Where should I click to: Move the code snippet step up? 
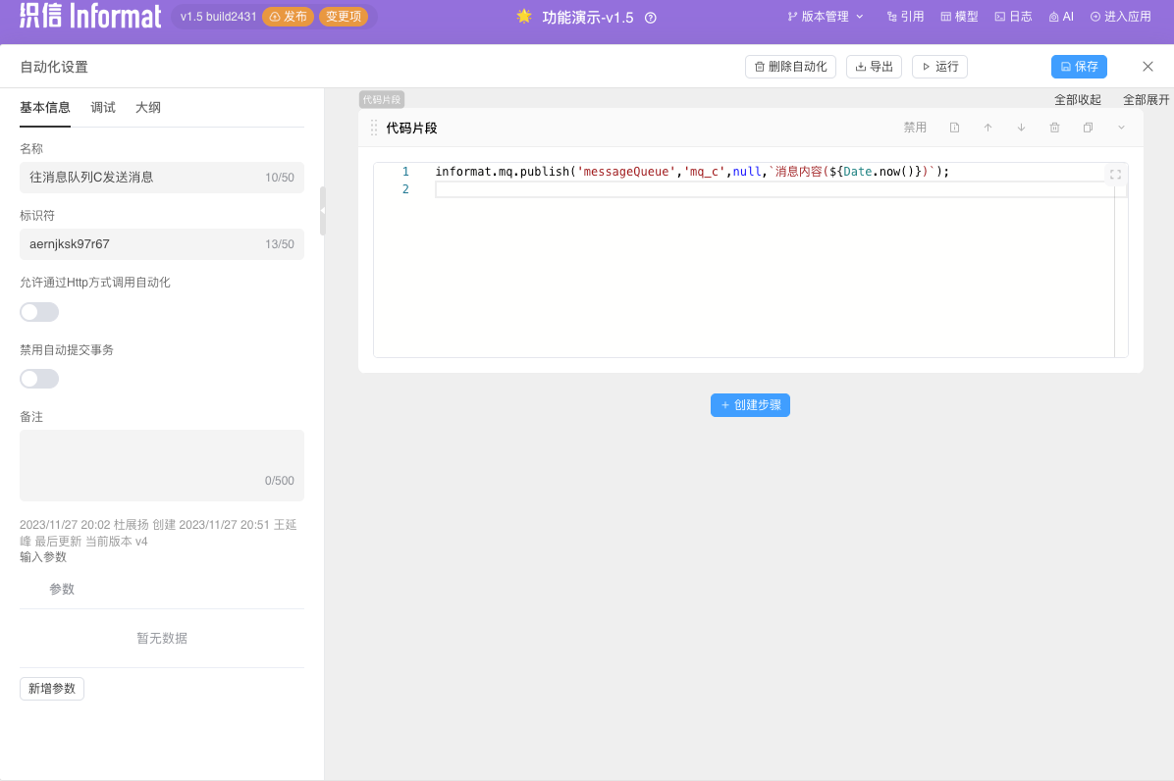987,127
